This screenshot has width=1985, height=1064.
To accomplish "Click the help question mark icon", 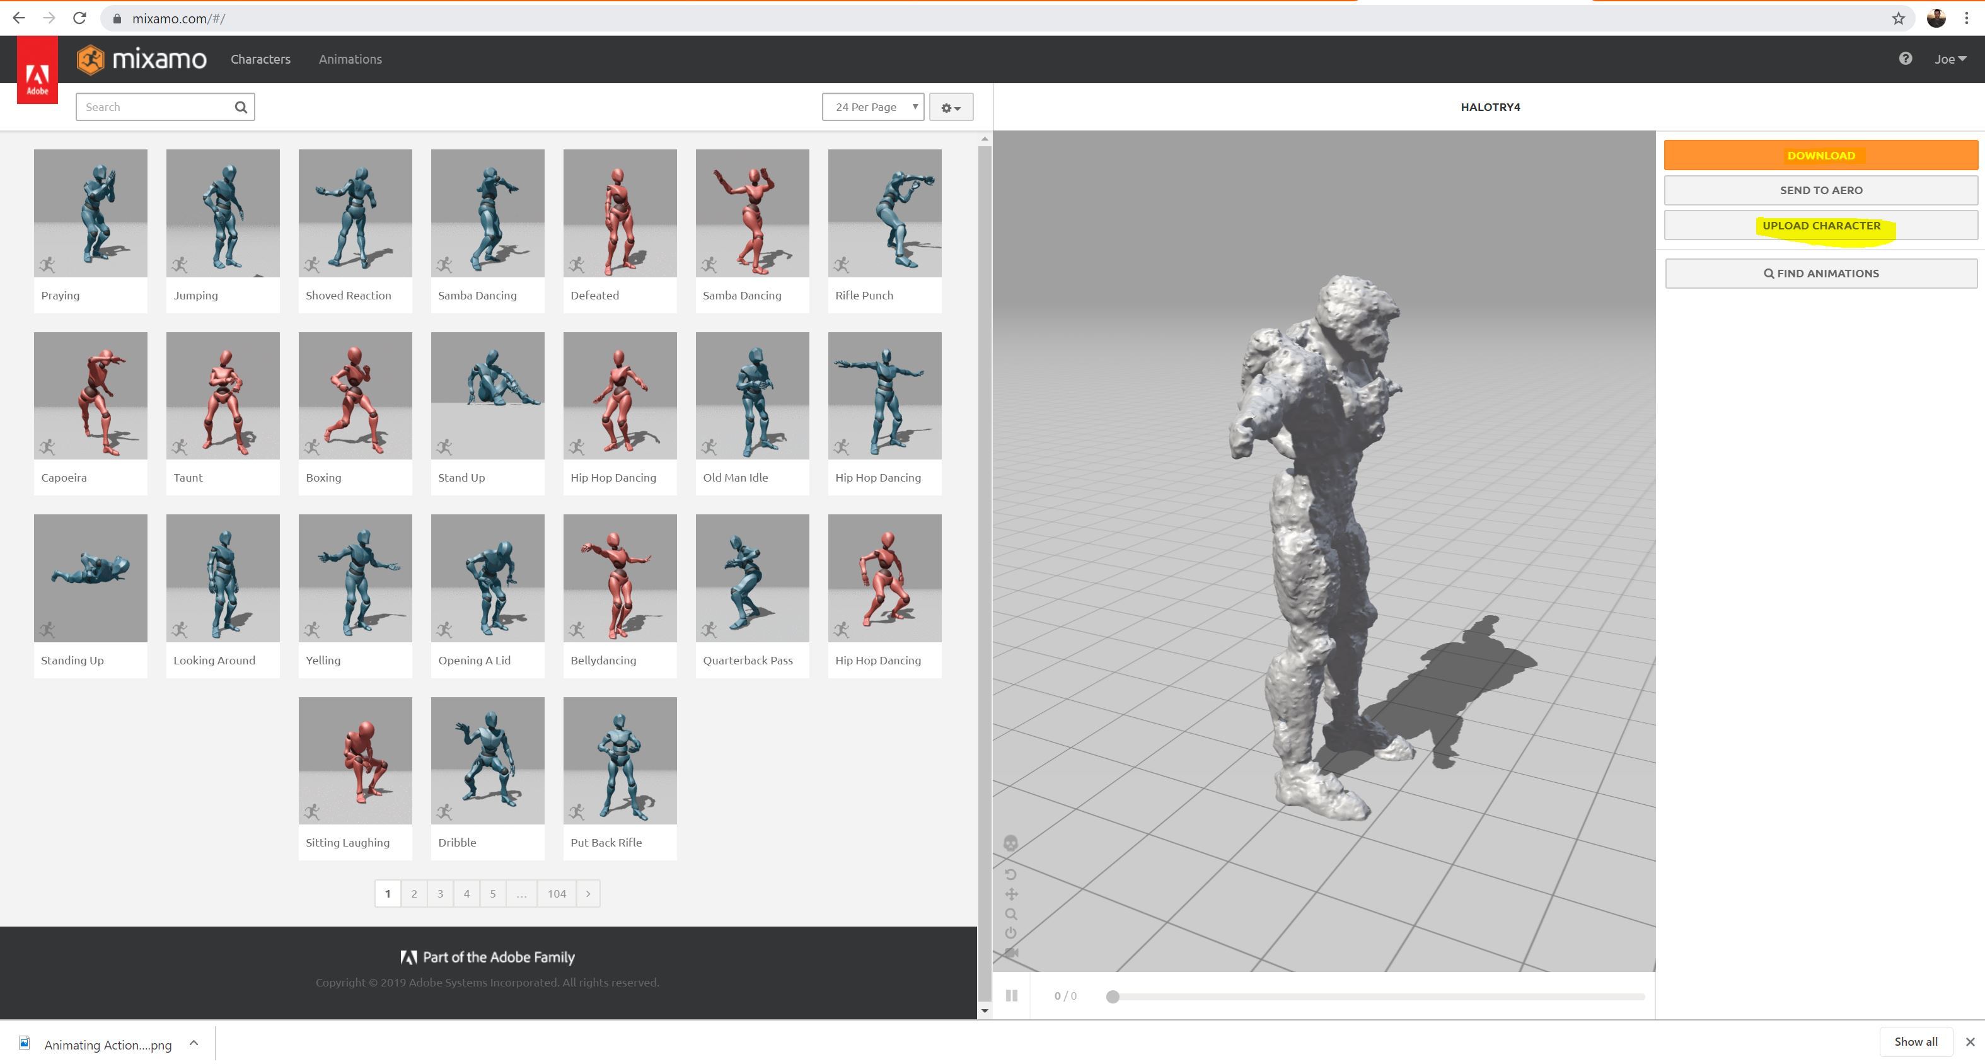I will 1905,59.
